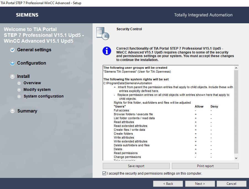Cancel the setup
This screenshot has height=189, width=249.
pos(231,183)
